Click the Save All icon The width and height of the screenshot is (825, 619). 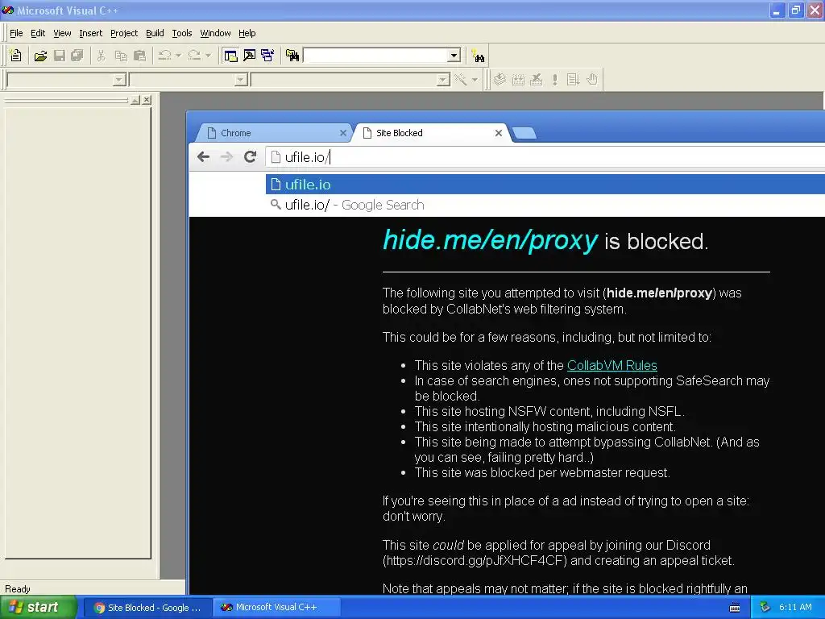pos(77,56)
